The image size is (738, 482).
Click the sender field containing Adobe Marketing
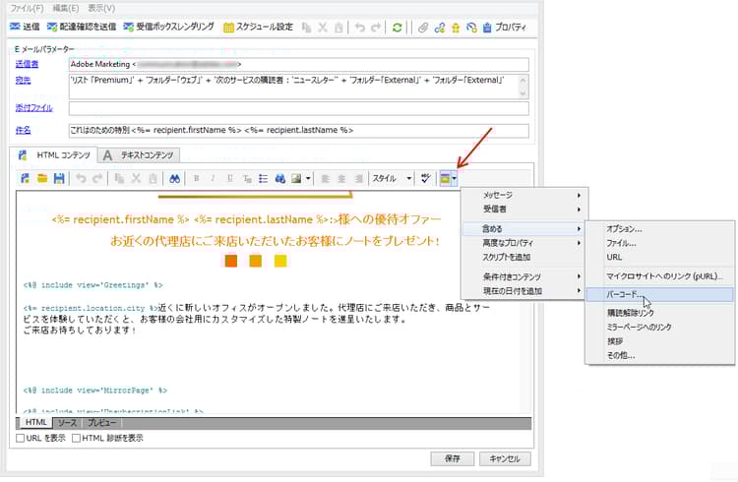[298, 64]
